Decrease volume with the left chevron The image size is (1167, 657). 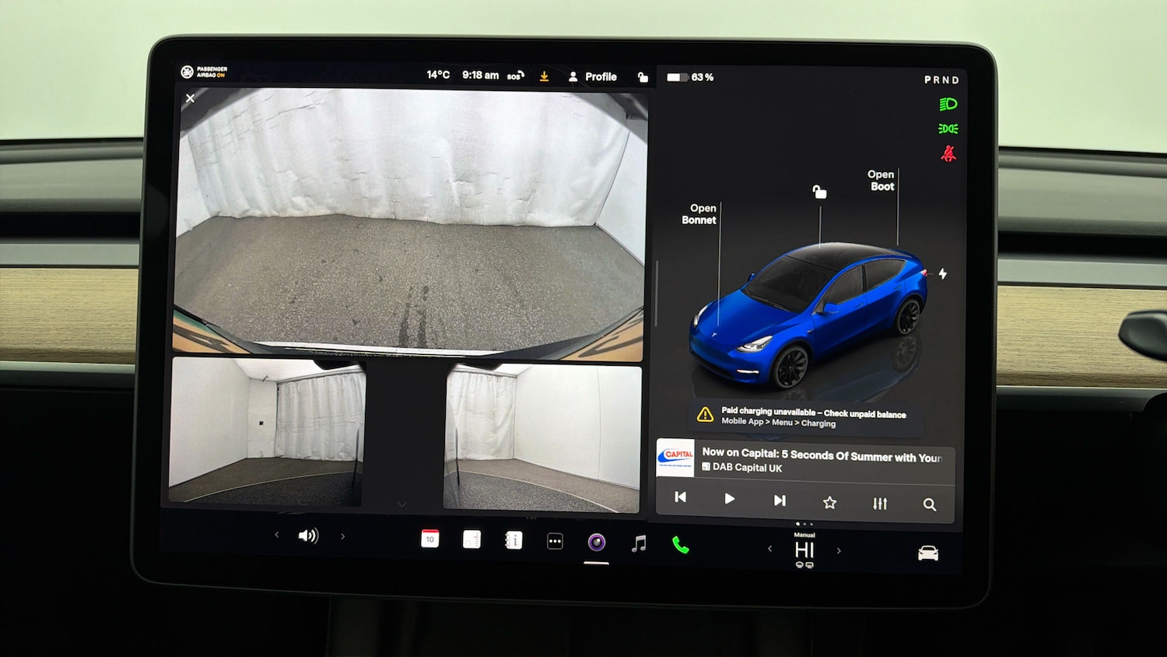tap(276, 536)
